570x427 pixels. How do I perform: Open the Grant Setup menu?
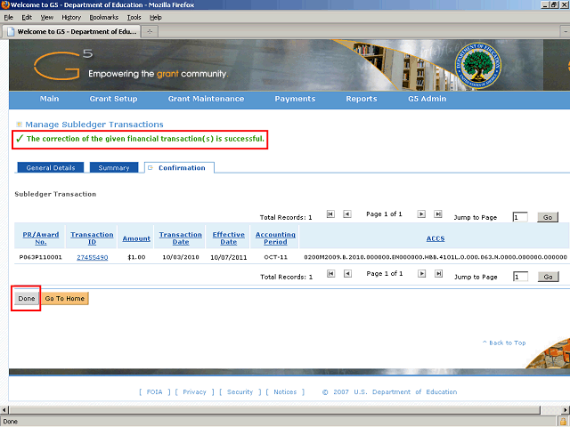(x=113, y=99)
